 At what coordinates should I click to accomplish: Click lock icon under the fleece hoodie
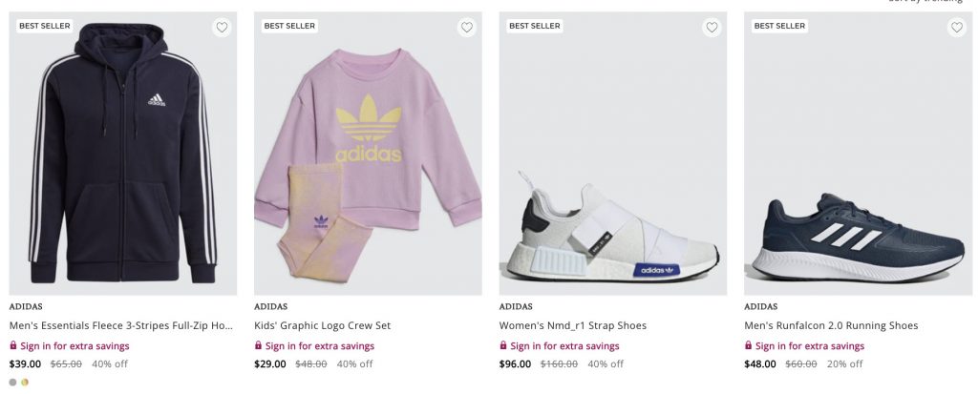click(x=13, y=346)
